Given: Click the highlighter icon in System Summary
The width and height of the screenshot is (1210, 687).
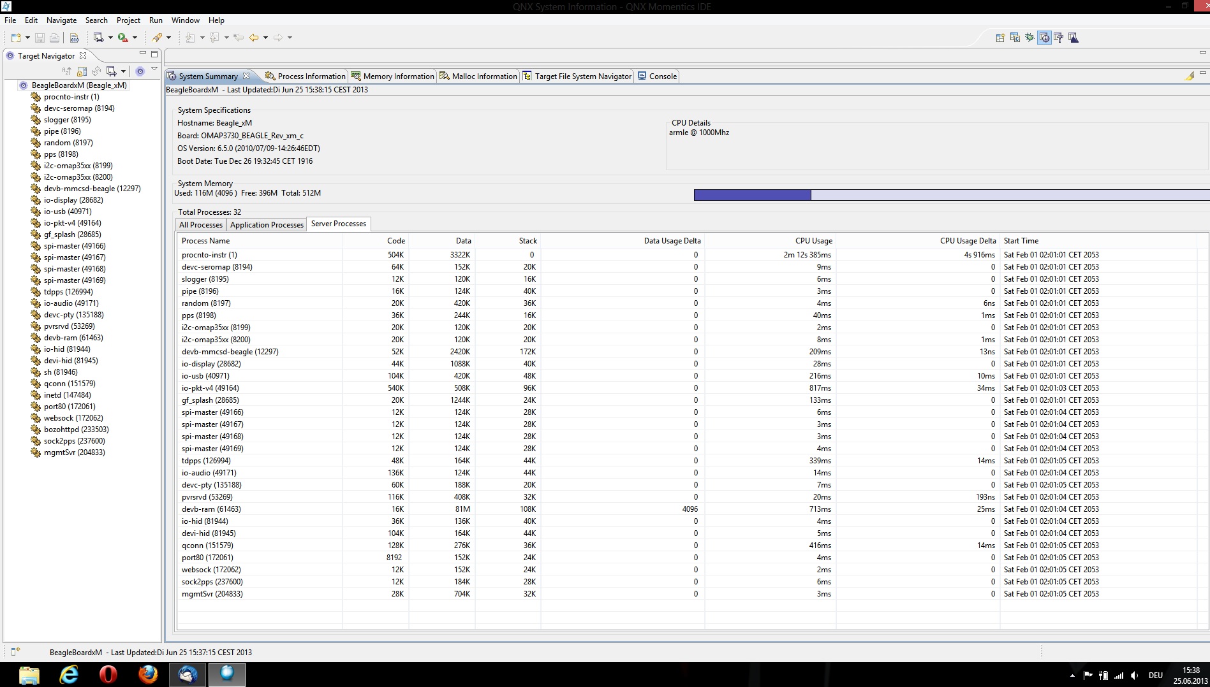Looking at the screenshot, I should 1189,76.
